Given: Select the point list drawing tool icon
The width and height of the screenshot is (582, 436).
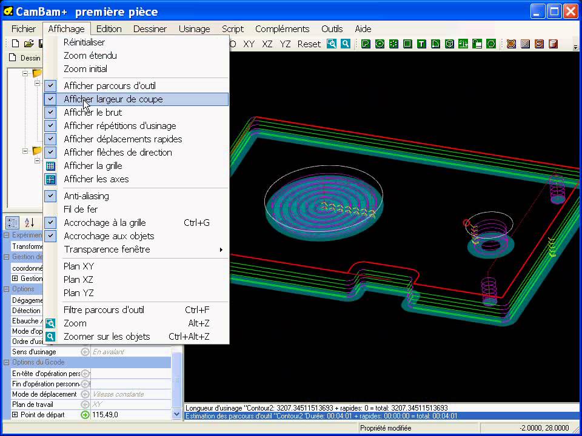Looking at the screenshot, I should (x=393, y=44).
